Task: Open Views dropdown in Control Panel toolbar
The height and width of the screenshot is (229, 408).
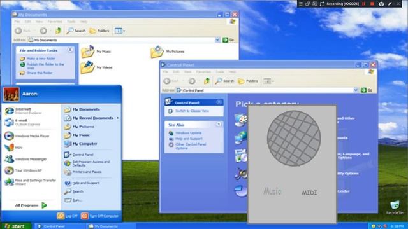Action: click(x=268, y=81)
